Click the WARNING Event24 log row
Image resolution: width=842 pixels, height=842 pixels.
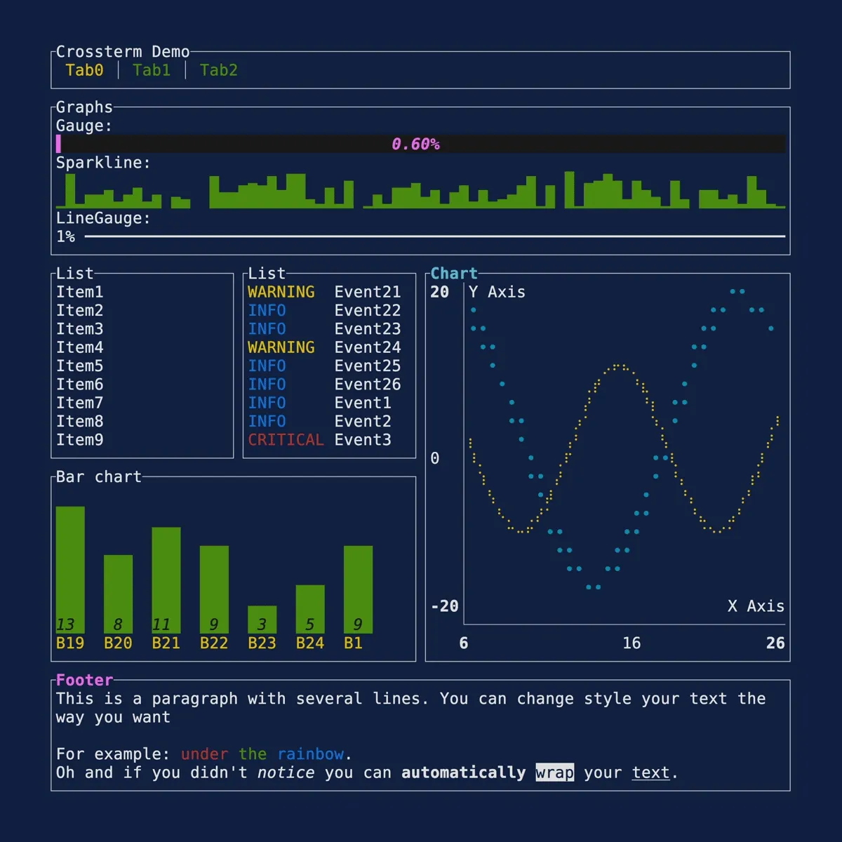coord(324,347)
